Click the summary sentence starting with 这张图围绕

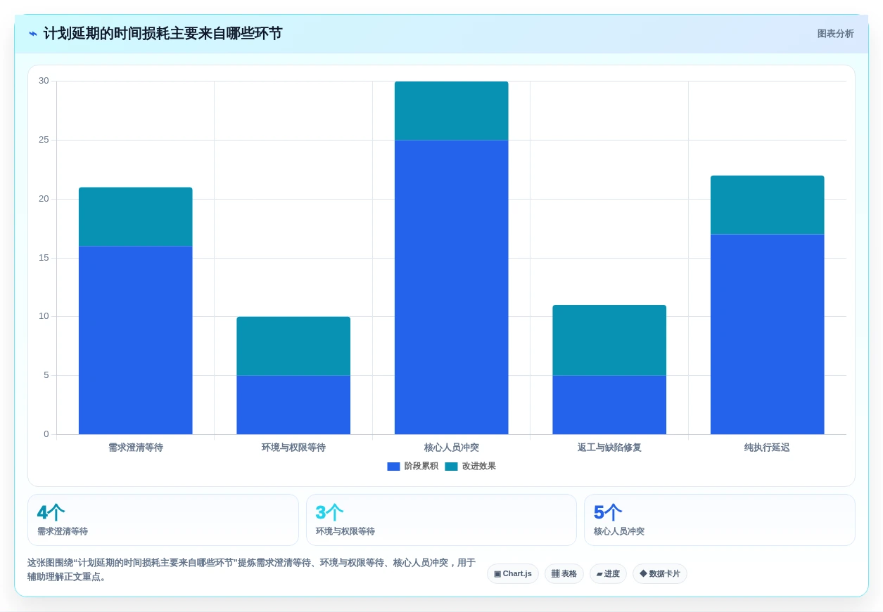[252, 570]
